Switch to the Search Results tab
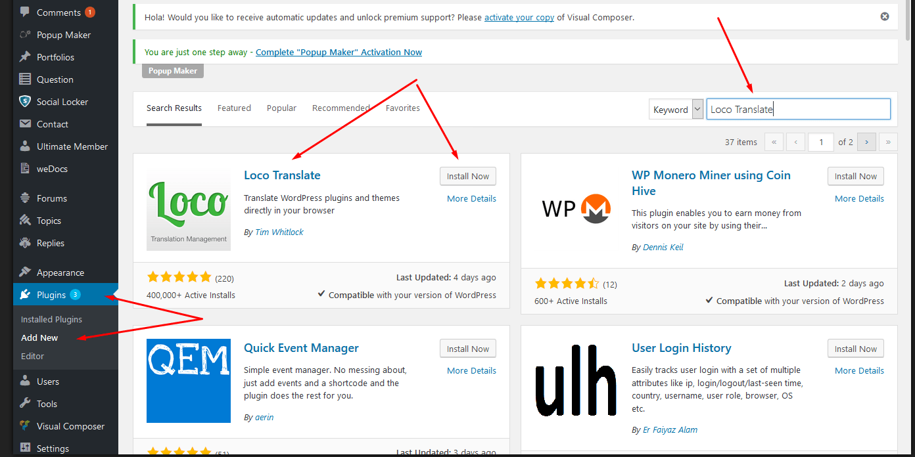Viewport: 915px width, 457px height. point(174,108)
